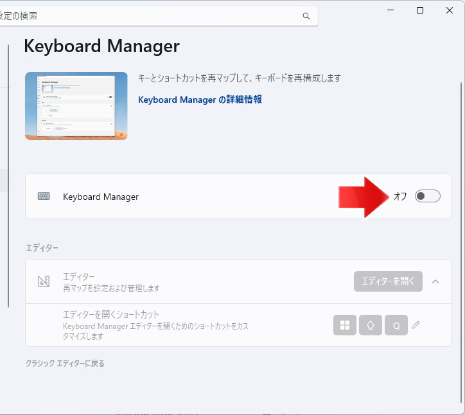This screenshot has width=465, height=415.
Task: Click the オフ label next to the toggle
Action: pyautogui.click(x=400, y=196)
